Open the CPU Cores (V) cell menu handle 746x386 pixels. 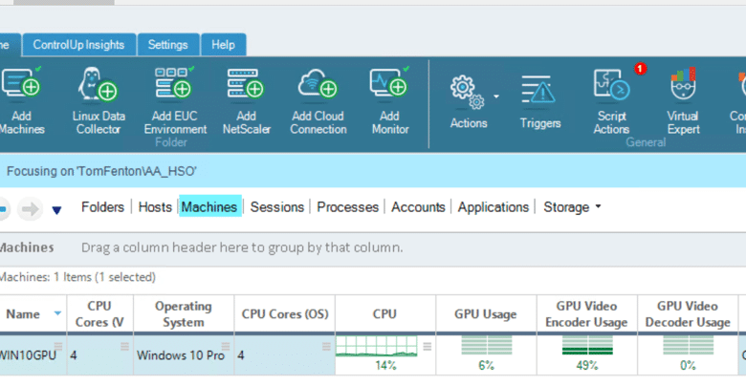point(124,347)
